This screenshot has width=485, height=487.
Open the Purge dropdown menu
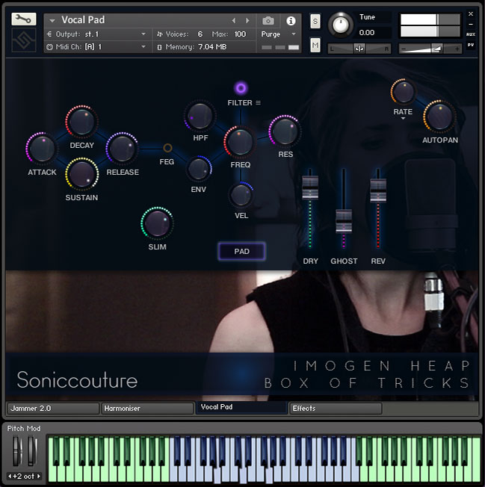tap(294, 34)
